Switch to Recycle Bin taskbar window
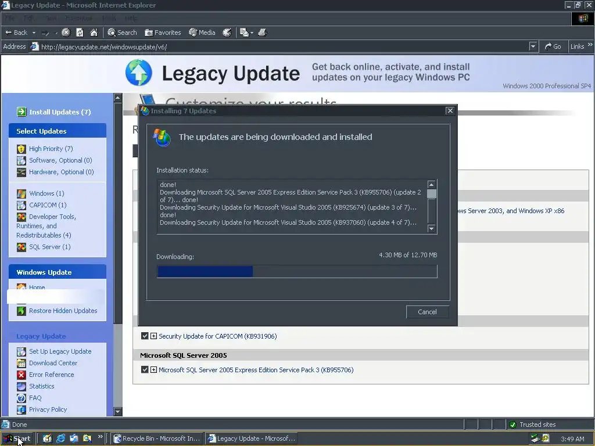The height and width of the screenshot is (446, 595). pos(157,438)
